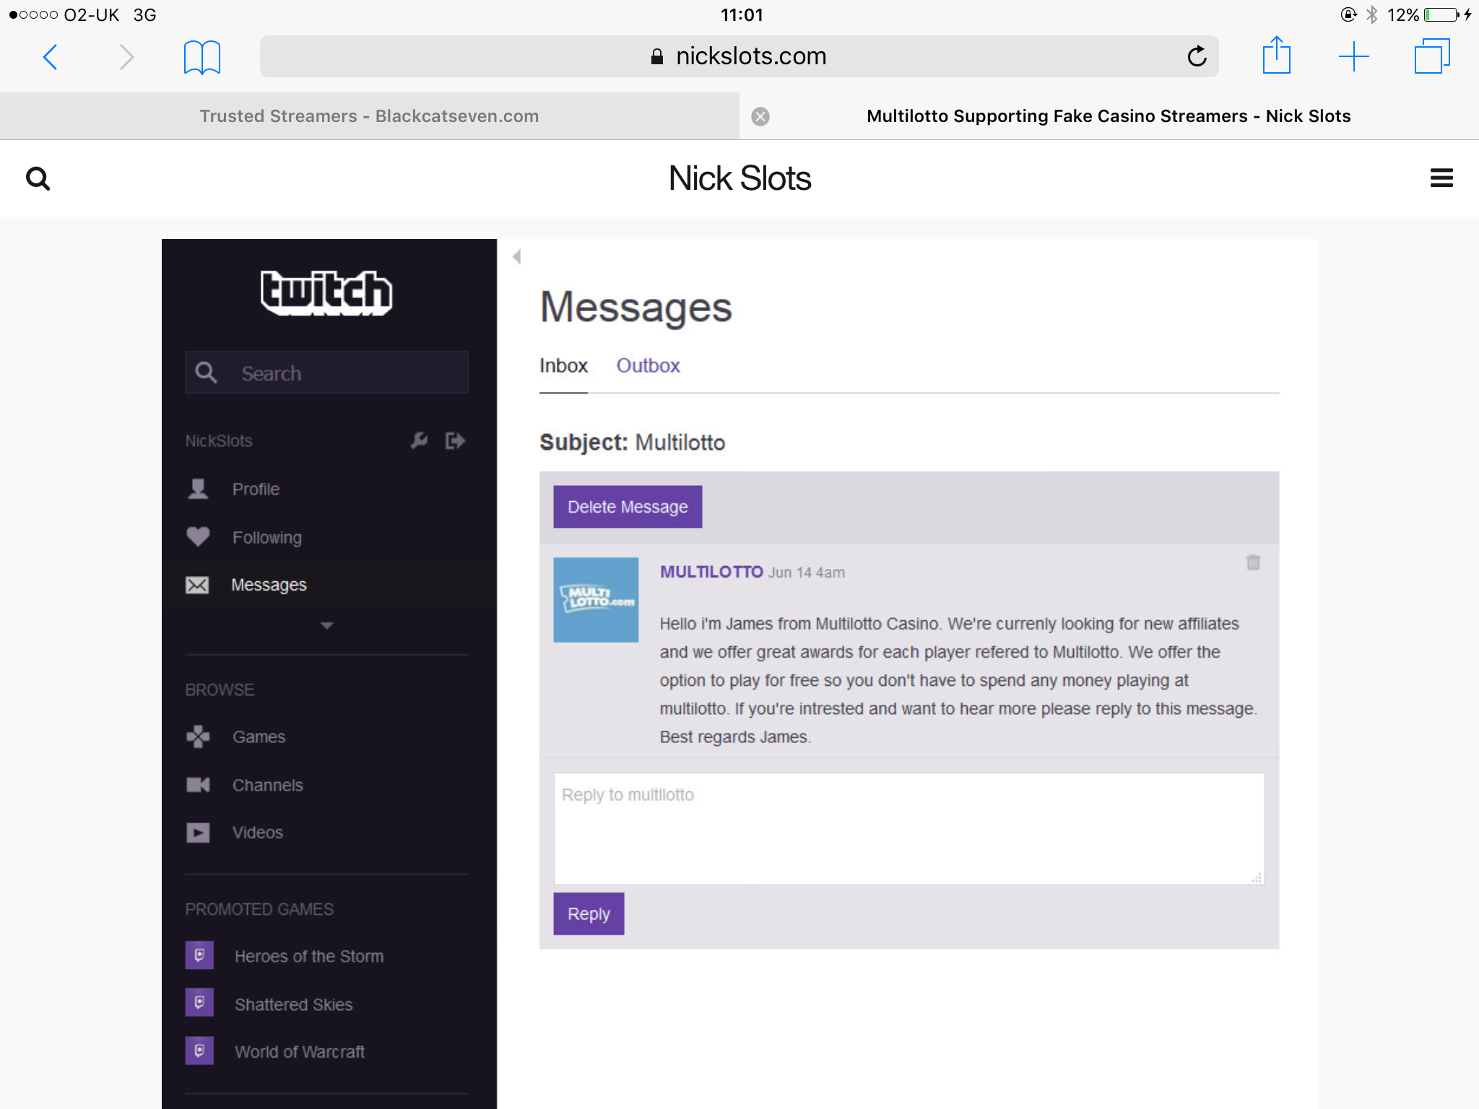Focus the Twitch Search field
Image resolution: width=1479 pixels, height=1109 pixels.
coord(326,373)
